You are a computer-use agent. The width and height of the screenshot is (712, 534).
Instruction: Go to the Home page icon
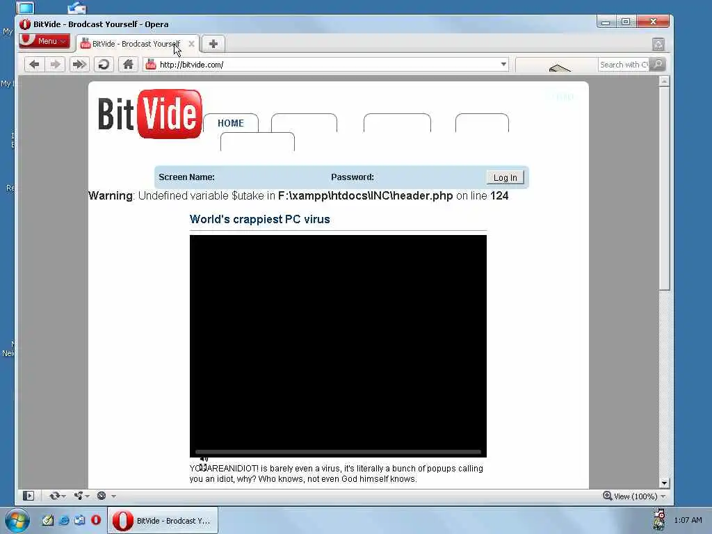tap(128, 65)
